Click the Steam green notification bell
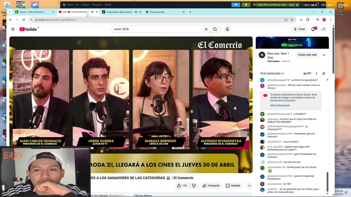This screenshot has width=351, height=197. pyautogui.click(x=246, y=5)
